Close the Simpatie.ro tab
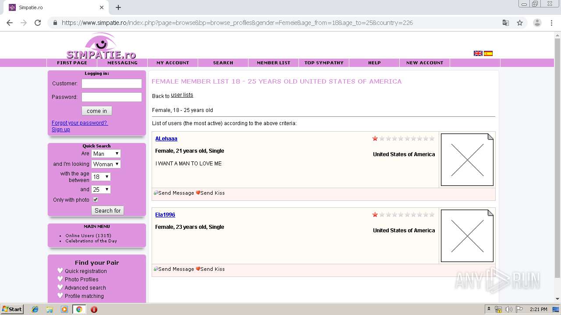The height and width of the screenshot is (315, 561). click(x=102, y=7)
